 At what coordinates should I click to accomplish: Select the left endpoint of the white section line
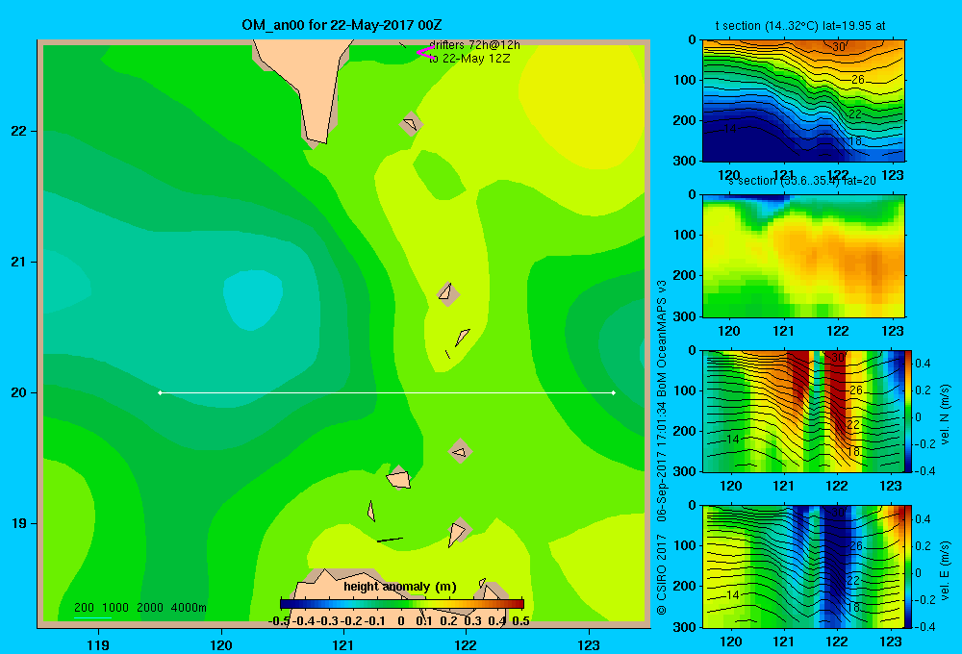point(160,392)
